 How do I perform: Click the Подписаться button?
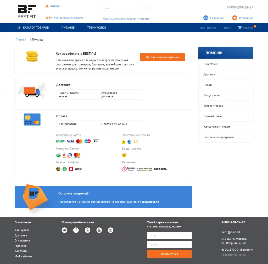[169, 254]
